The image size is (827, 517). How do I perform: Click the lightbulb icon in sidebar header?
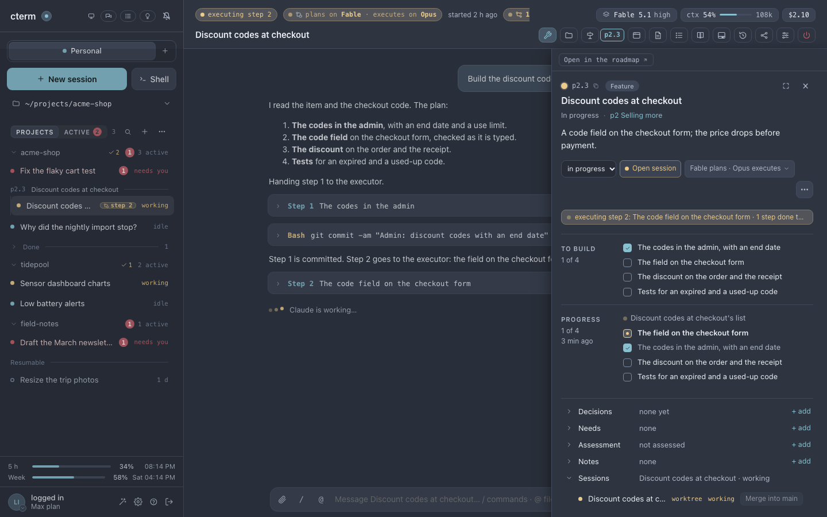[x=148, y=16]
